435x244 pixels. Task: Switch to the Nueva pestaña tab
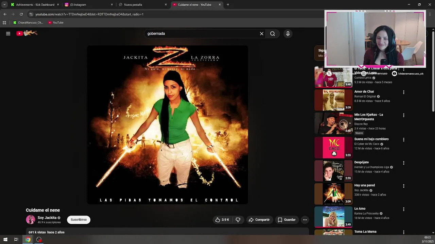click(142, 5)
